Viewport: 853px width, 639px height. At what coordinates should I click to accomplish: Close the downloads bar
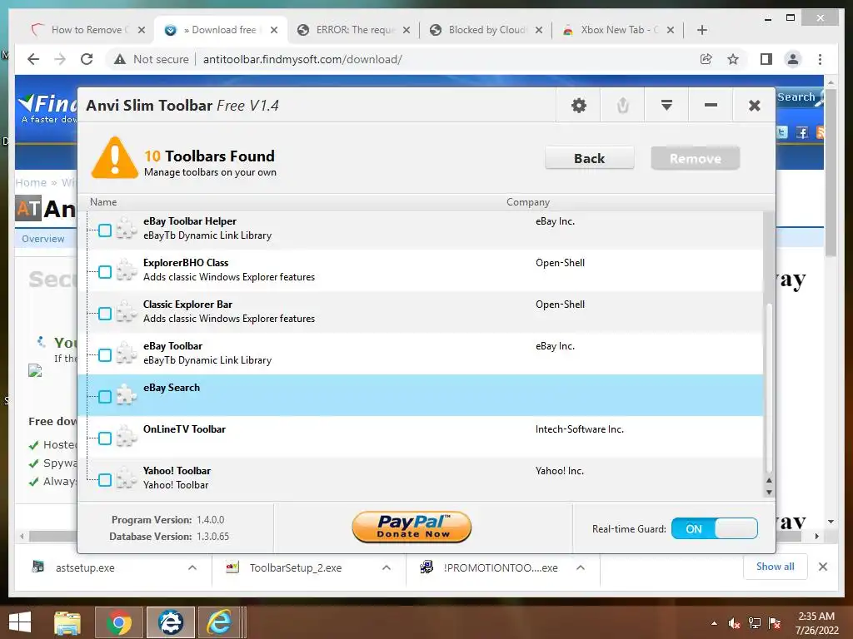tap(822, 567)
